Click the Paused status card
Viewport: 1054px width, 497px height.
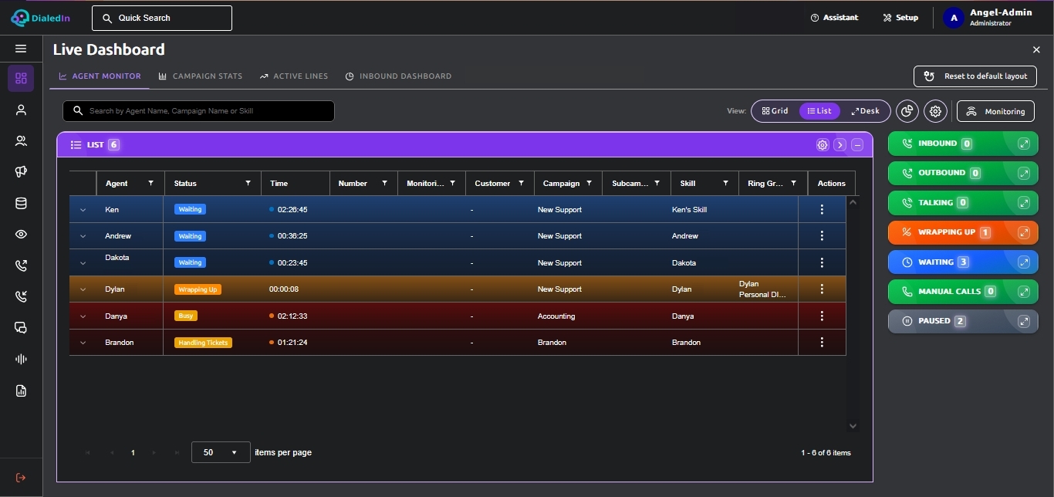coord(963,321)
